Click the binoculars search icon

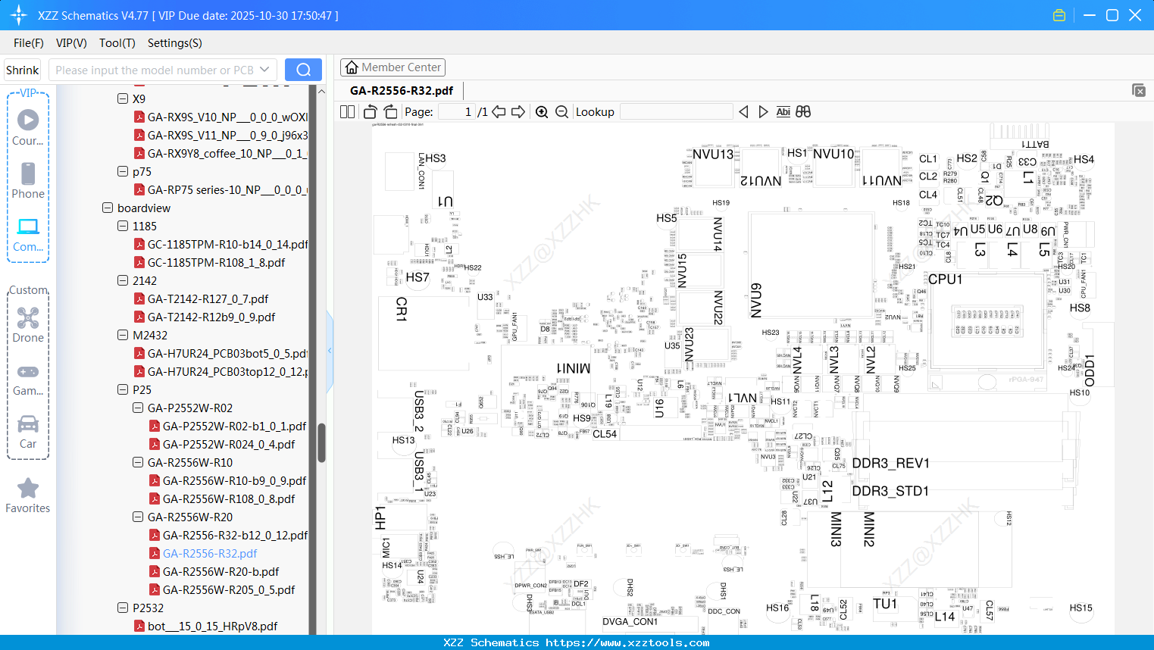803,111
